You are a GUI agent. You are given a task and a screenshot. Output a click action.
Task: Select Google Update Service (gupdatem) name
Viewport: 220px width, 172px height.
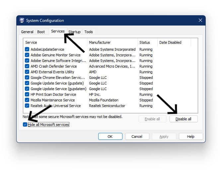(x=58, y=89)
